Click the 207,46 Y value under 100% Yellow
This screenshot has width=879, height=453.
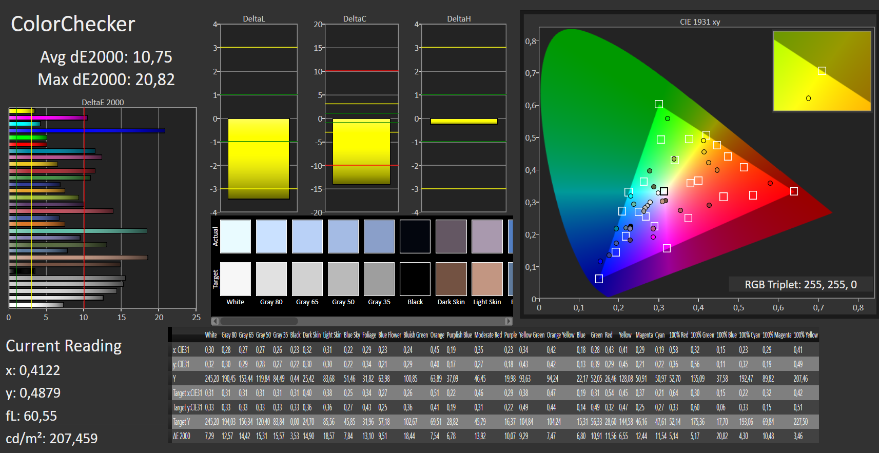pos(800,379)
